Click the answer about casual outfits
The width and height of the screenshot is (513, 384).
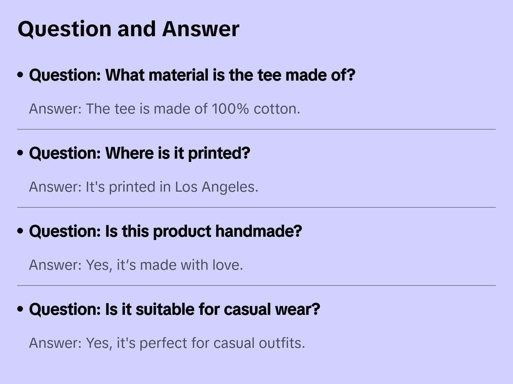(x=167, y=343)
